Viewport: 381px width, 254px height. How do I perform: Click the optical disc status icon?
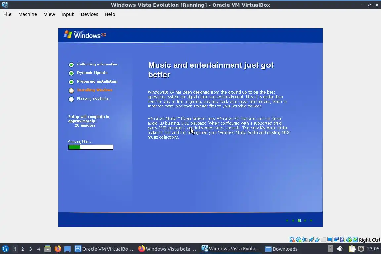click(299, 240)
